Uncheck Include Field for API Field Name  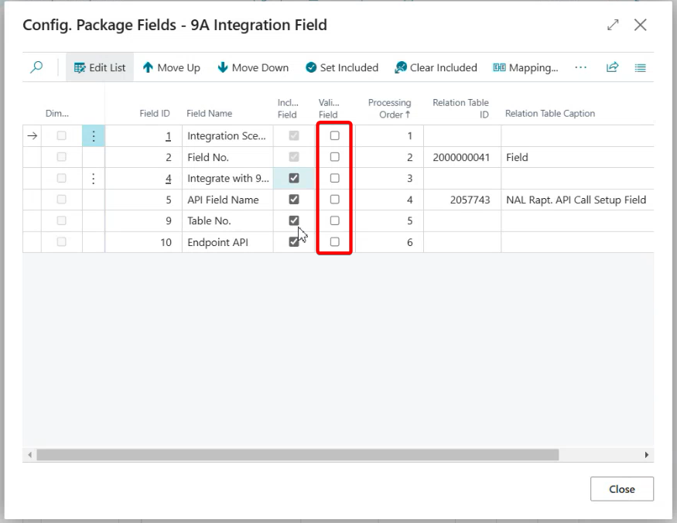pyautogui.click(x=293, y=200)
